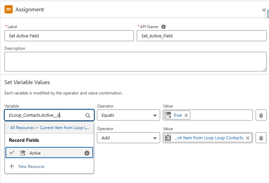269x183 pixels.
Task: Click the search magnifier in Variable field
Action: point(88,115)
